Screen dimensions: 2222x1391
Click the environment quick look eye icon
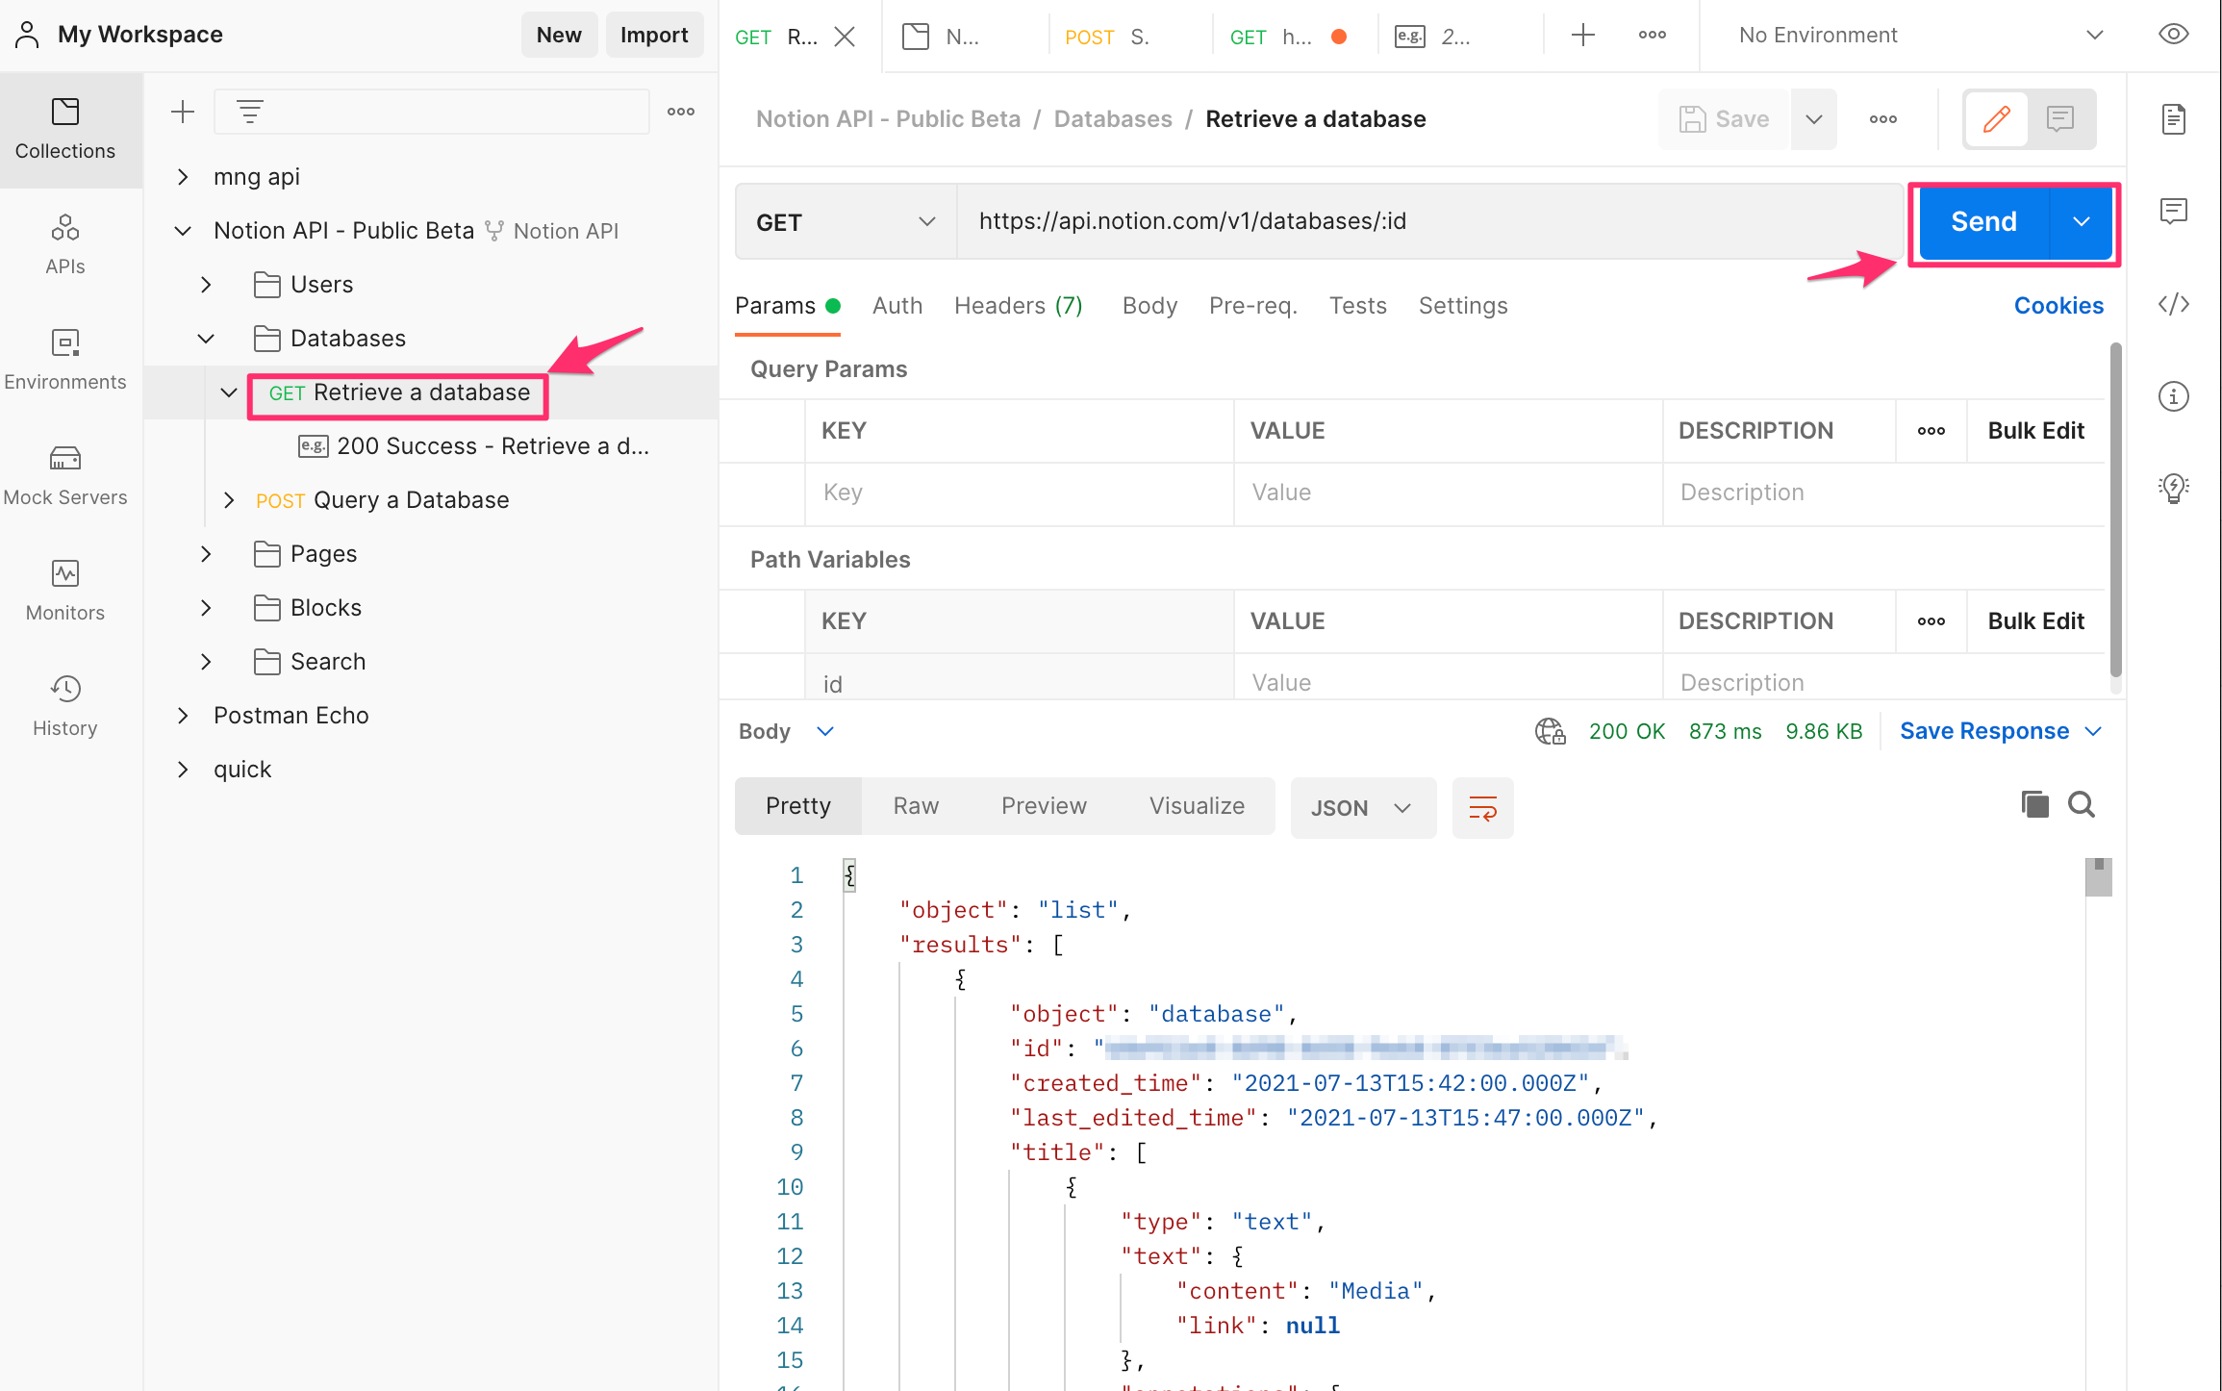coord(2174,35)
